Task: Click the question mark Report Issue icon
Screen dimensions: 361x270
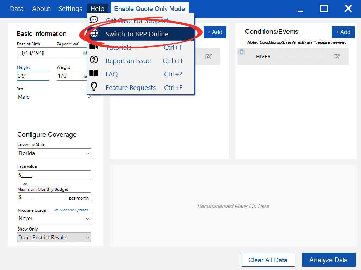Action: point(94,60)
